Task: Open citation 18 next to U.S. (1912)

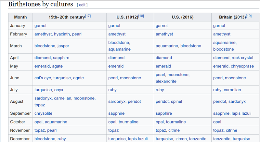Action: [x=141, y=16]
